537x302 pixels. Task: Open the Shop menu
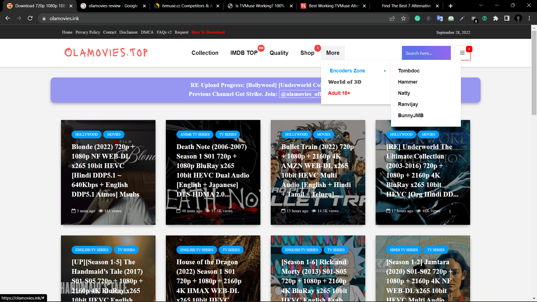tap(307, 53)
